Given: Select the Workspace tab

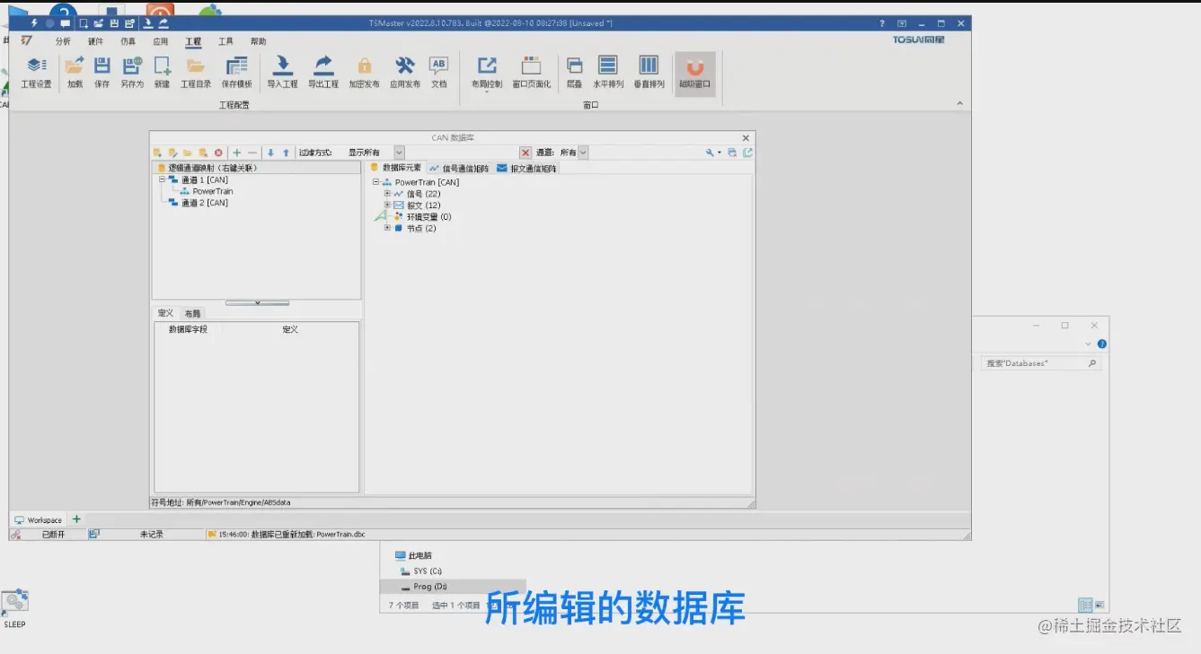Looking at the screenshot, I should coord(39,519).
